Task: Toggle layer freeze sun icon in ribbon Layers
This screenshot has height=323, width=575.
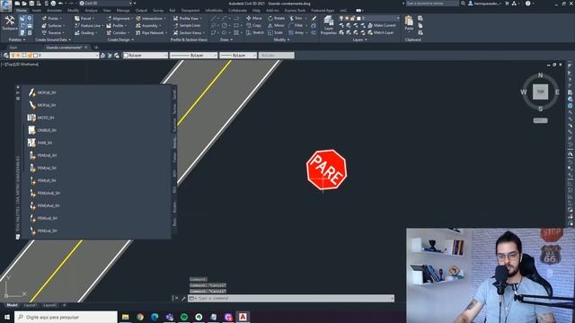Action: [347, 18]
